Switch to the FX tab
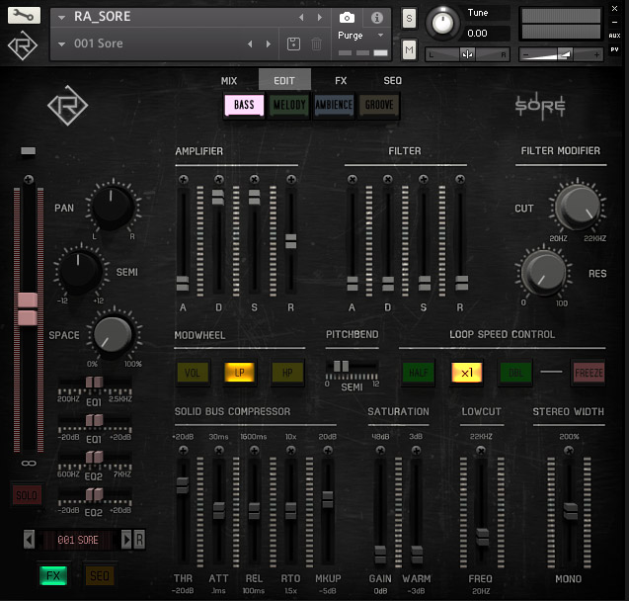 (x=341, y=81)
